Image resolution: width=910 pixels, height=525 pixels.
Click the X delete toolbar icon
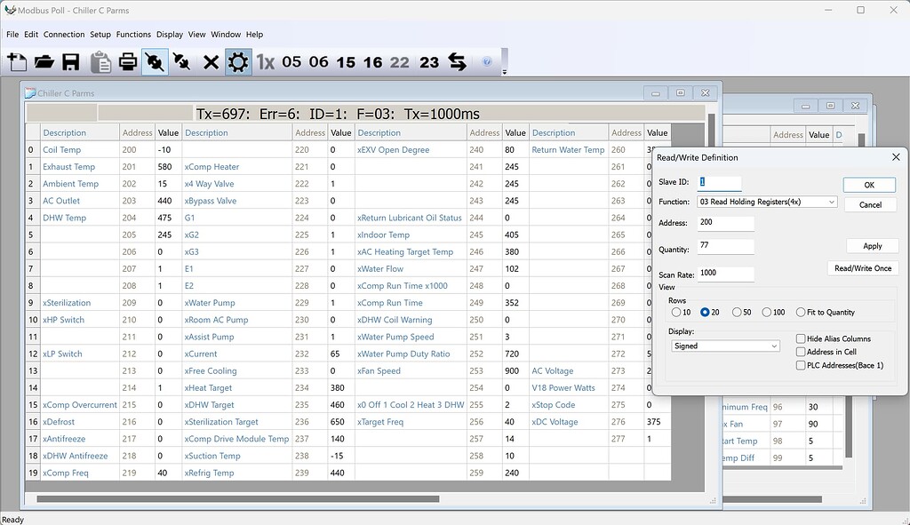[212, 62]
